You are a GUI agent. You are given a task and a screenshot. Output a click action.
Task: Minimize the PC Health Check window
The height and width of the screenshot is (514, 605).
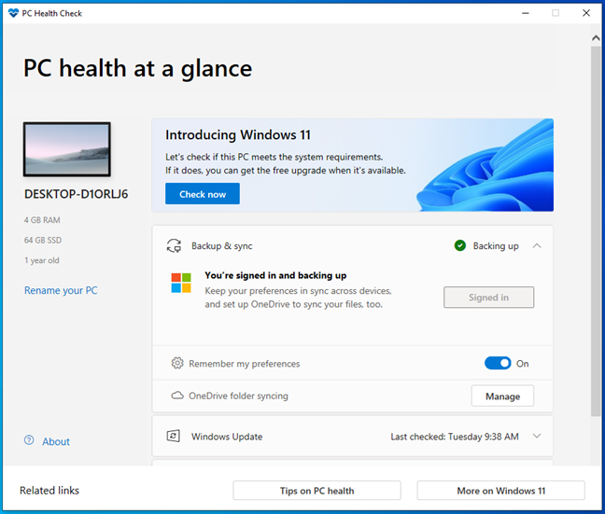tap(525, 13)
